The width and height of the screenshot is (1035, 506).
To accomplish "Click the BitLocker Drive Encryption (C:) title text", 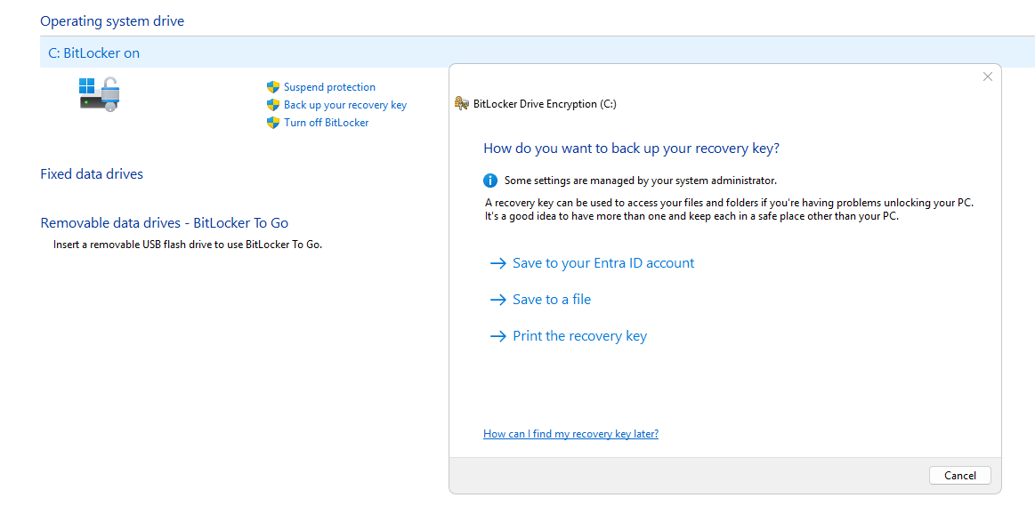I will 546,103.
